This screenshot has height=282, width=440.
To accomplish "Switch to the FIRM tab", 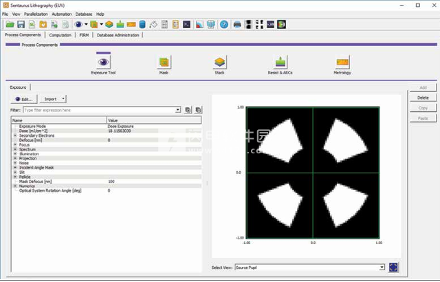I will click(x=84, y=35).
